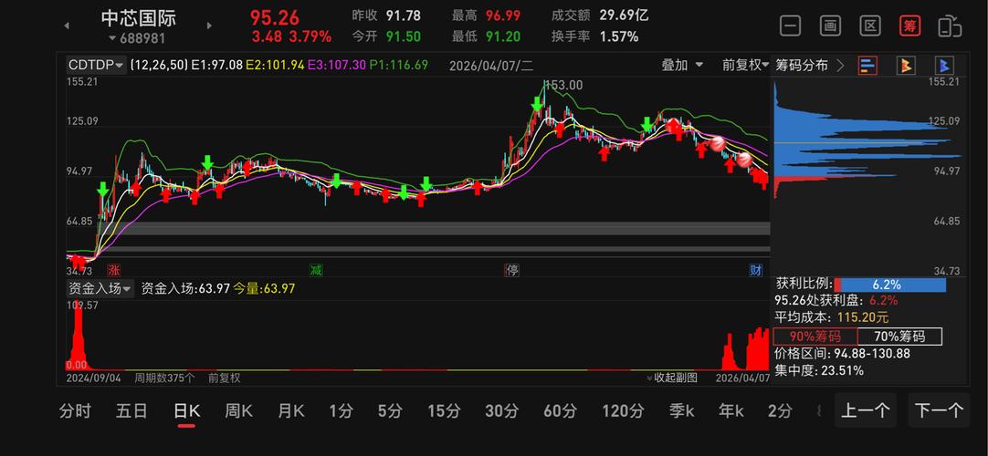Screen dimensions: 988x456
Task: Click the blue 财 marker on the chart axis
Action: [755, 271]
